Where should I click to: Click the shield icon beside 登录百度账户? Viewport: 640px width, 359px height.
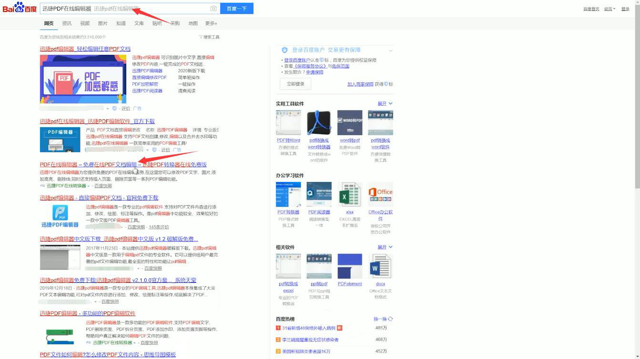tap(284, 50)
